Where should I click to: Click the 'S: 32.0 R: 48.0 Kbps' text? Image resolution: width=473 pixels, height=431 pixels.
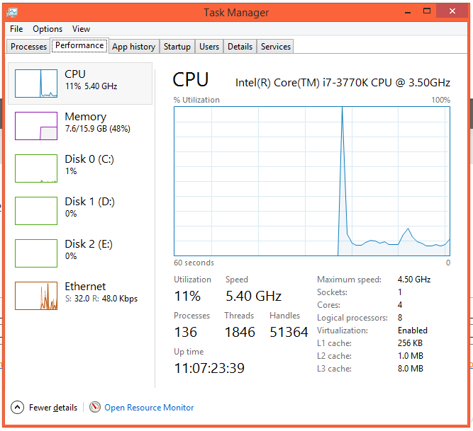click(x=101, y=299)
